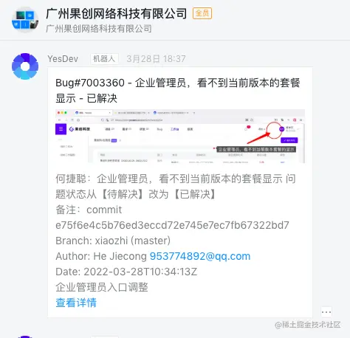This screenshot has height=338, width=350.
Task: Click the partially visible avatar at bottom
Action: coord(25,337)
